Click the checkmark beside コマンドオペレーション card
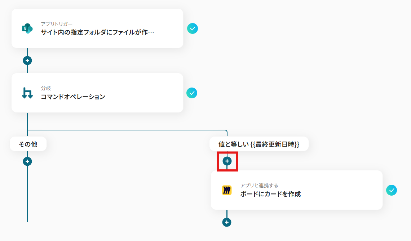 click(191, 93)
